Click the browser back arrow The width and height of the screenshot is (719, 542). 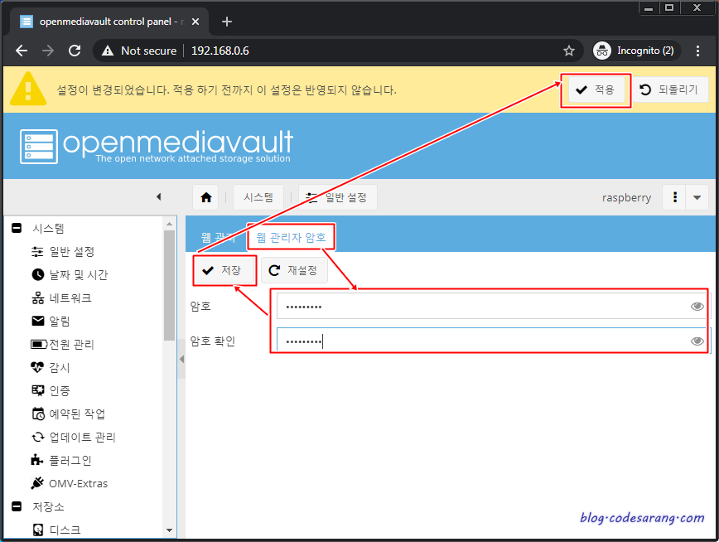pyautogui.click(x=22, y=51)
